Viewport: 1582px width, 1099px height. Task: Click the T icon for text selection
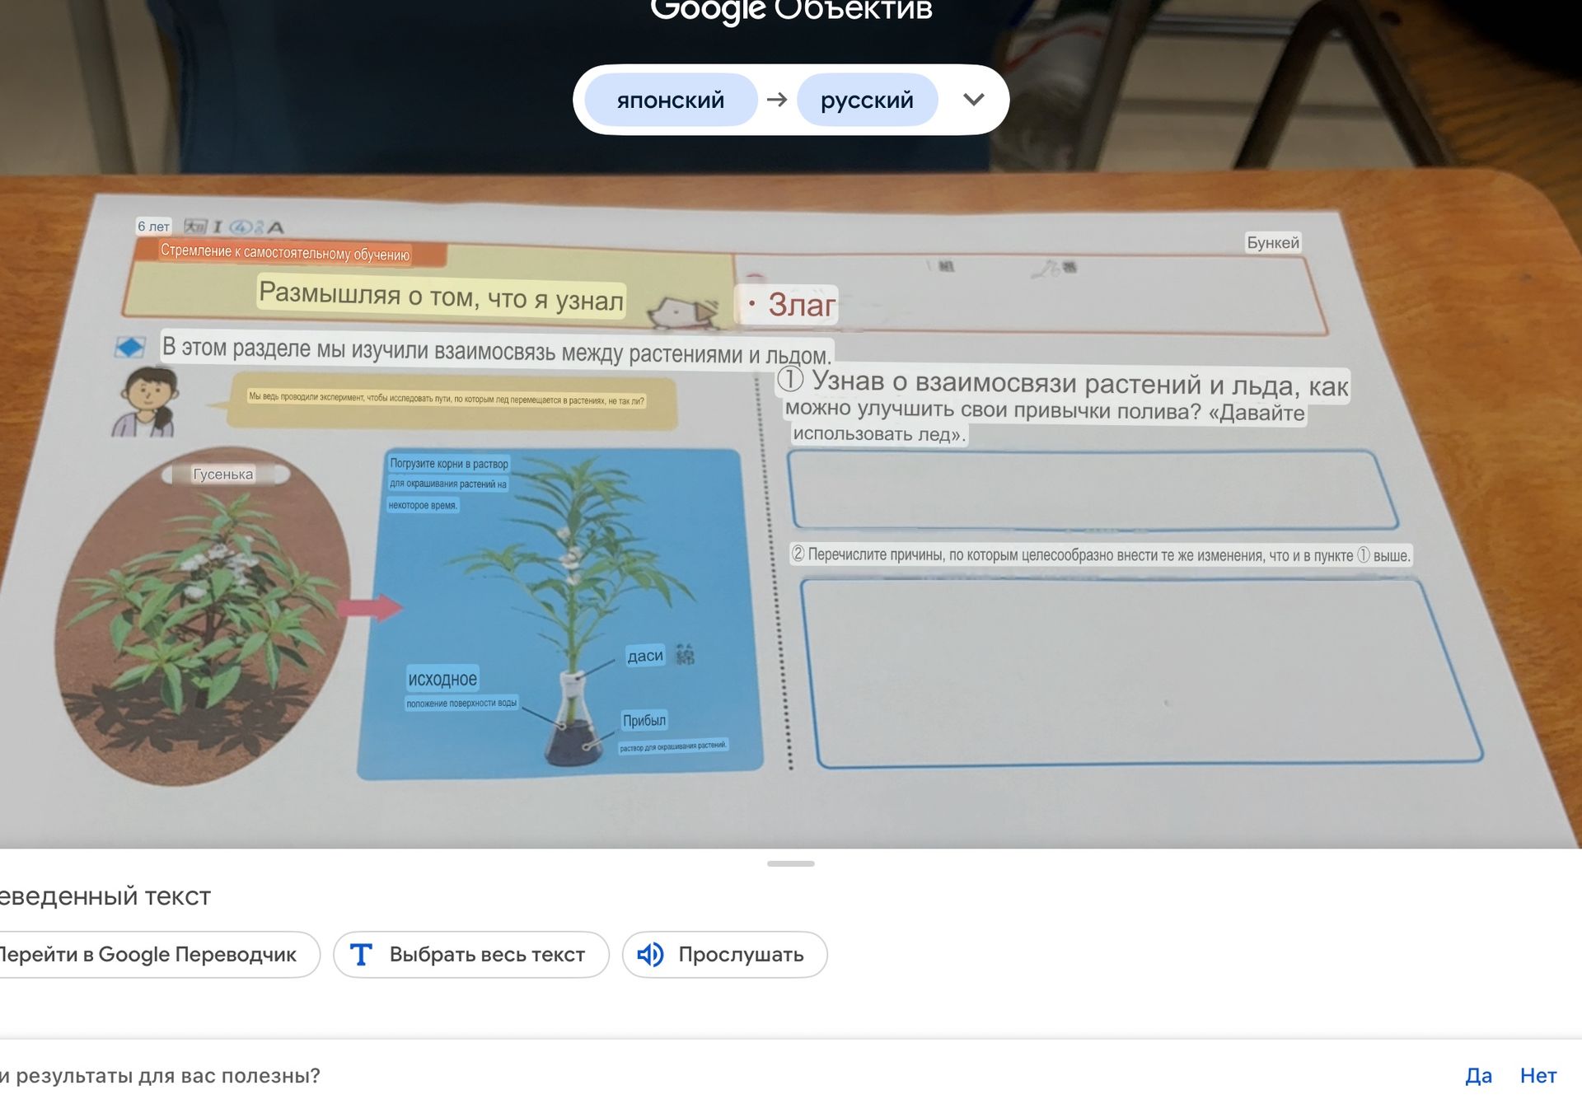(361, 954)
